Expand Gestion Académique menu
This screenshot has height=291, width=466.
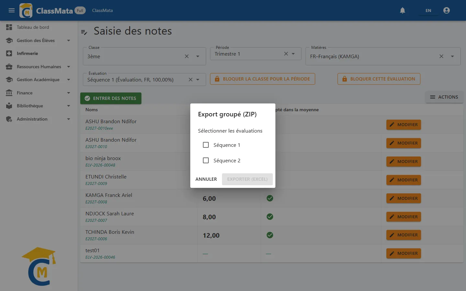(x=39, y=80)
